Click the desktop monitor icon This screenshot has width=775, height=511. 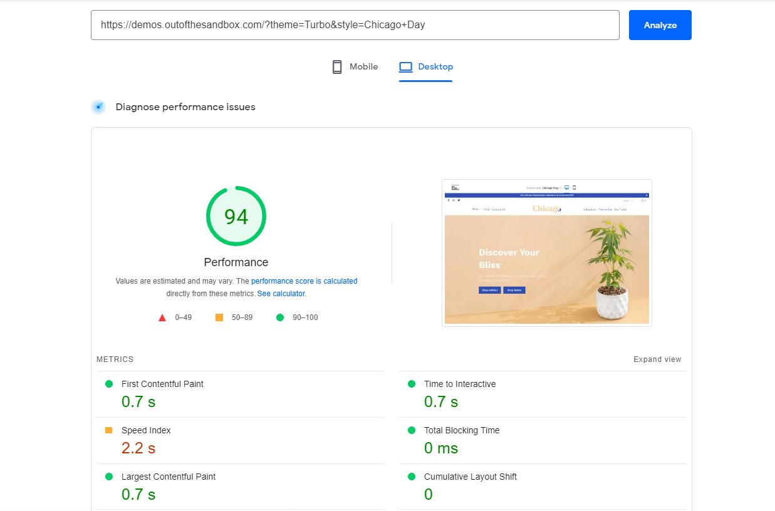pyautogui.click(x=406, y=67)
